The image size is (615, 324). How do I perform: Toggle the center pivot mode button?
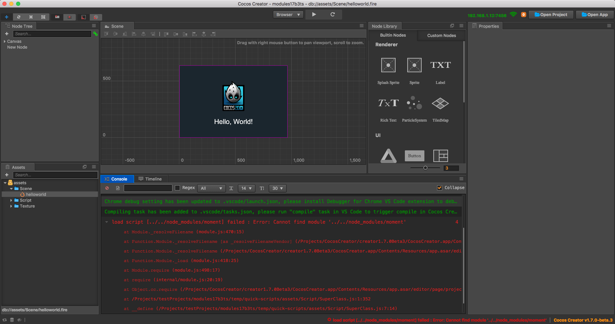click(x=70, y=17)
